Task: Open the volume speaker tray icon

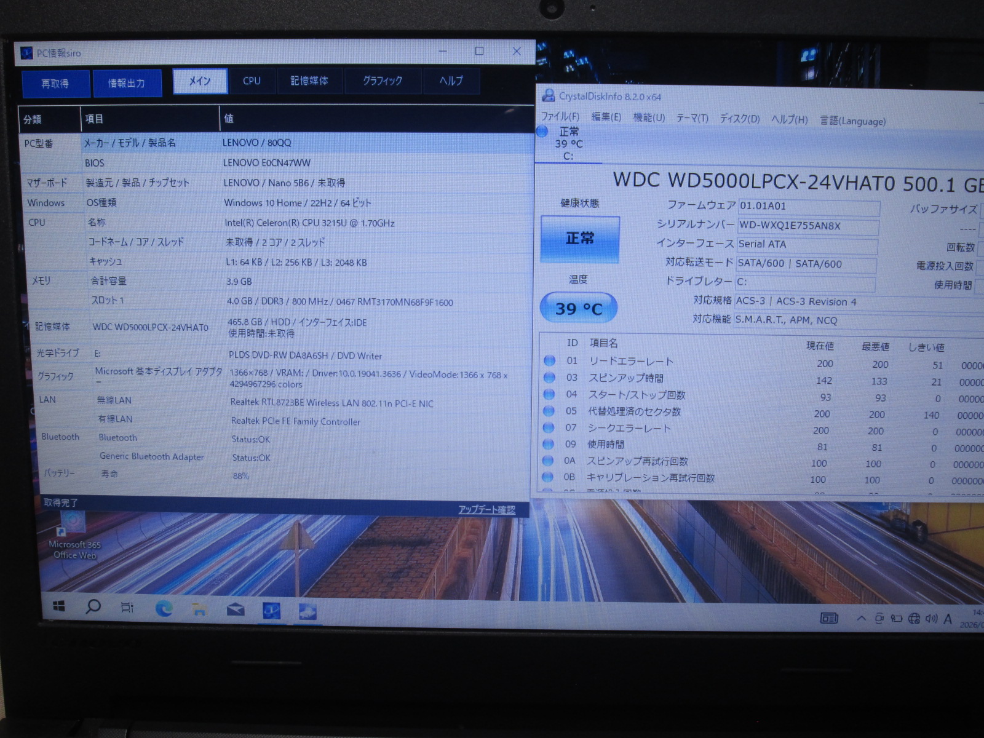Action: click(x=931, y=619)
